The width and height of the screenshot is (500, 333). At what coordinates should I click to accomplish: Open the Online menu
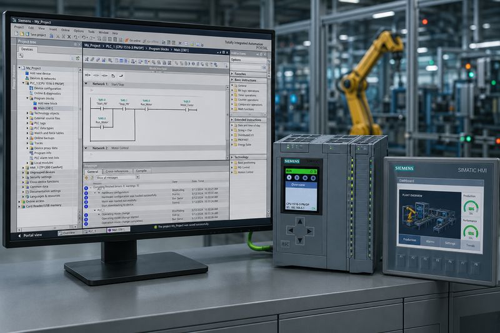[65, 30]
